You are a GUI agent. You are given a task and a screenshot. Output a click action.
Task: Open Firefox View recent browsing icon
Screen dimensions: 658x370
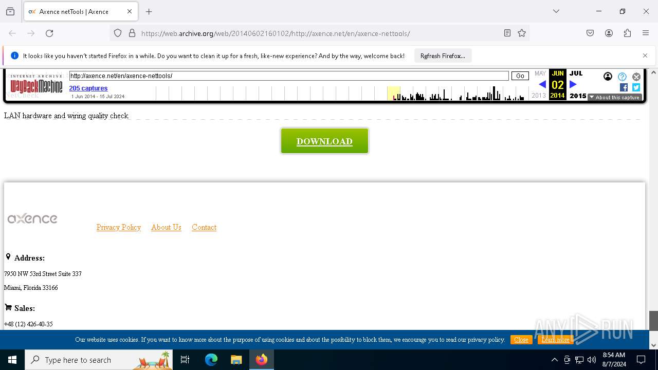[x=10, y=11]
